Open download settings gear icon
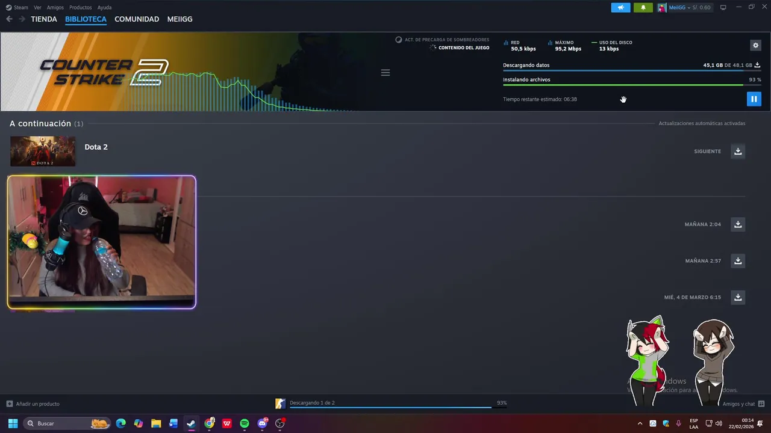This screenshot has height=433, width=771. coord(755,45)
